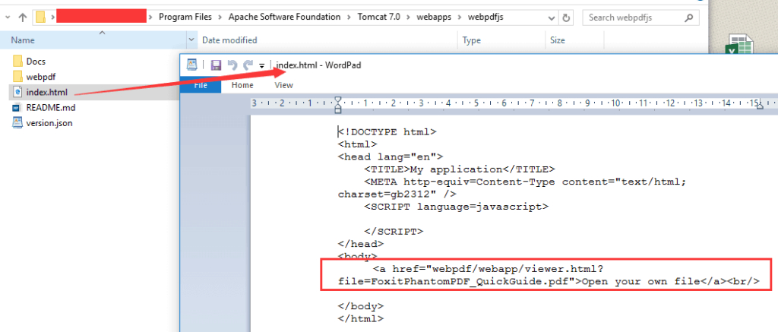Select the Docs folder

pos(36,62)
